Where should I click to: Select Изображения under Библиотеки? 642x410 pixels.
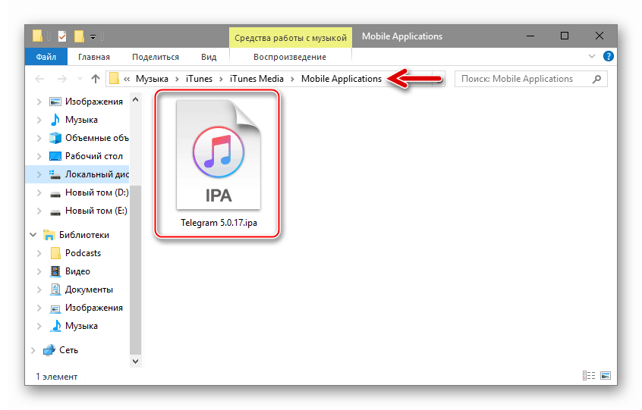(x=94, y=308)
